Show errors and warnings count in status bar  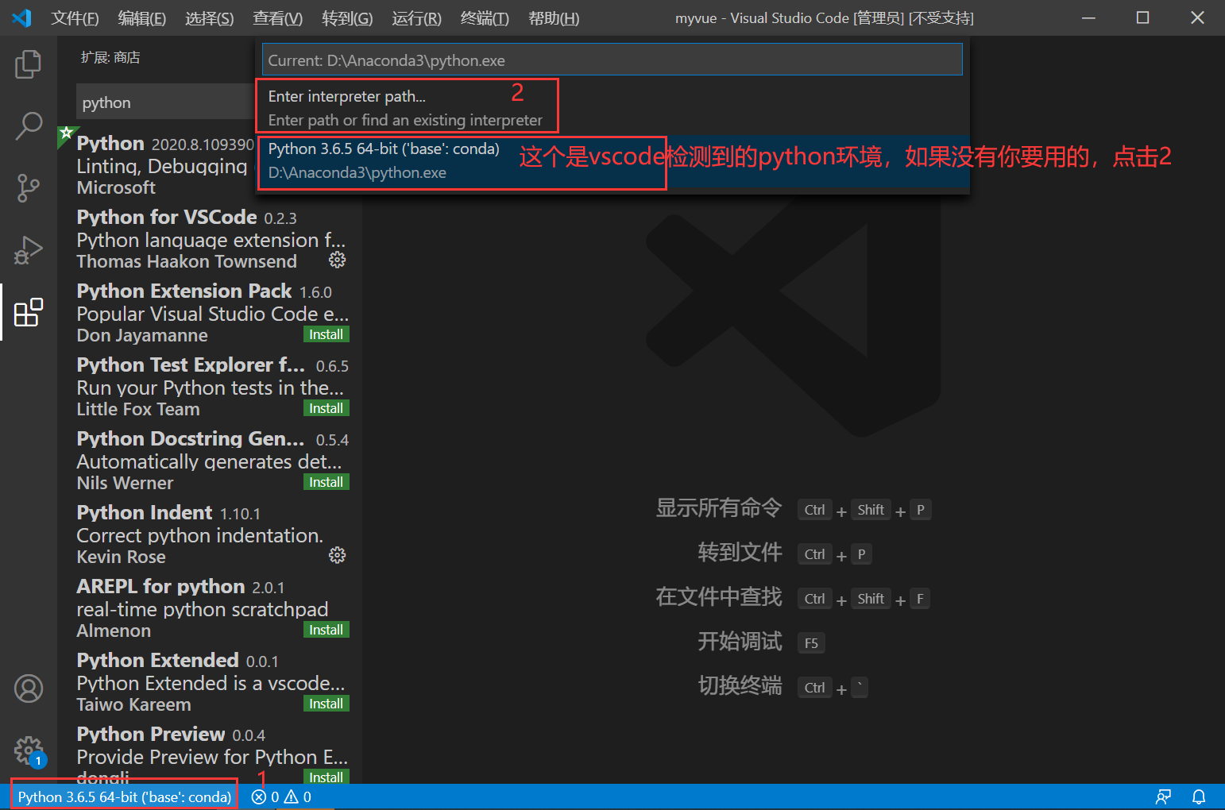281,796
